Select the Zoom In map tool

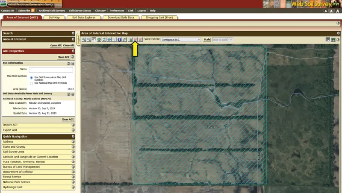[x=84, y=40]
